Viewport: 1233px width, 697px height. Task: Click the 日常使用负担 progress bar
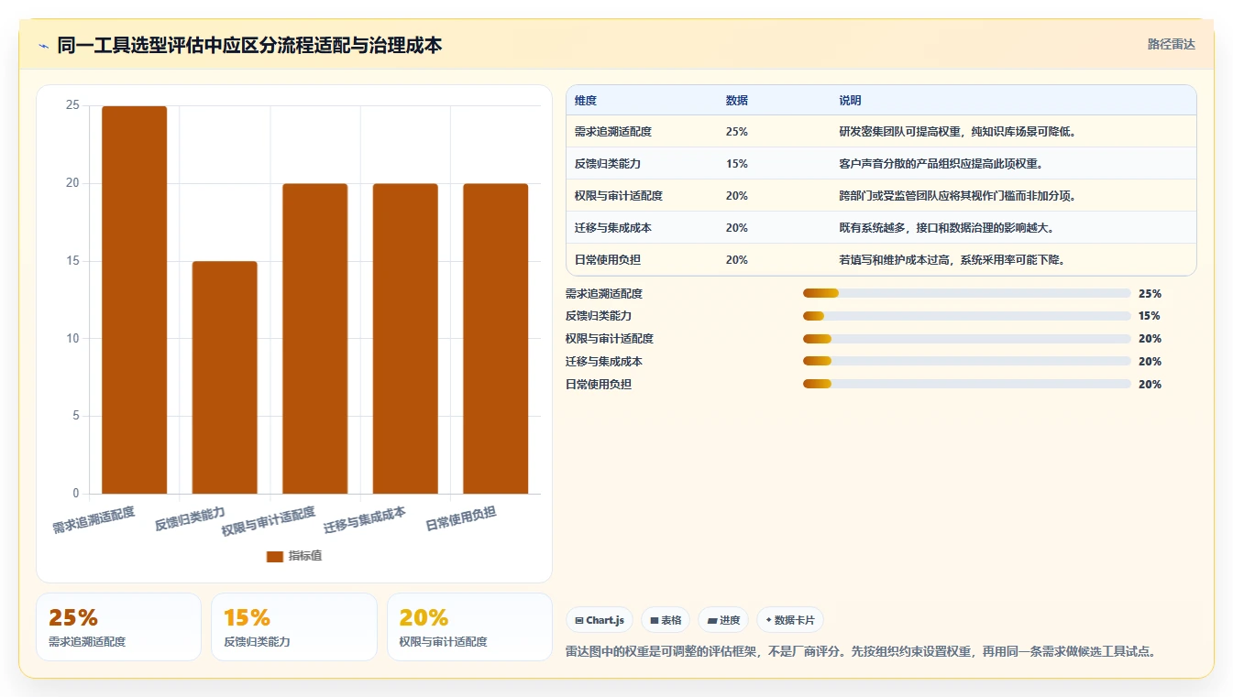(966, 384)
